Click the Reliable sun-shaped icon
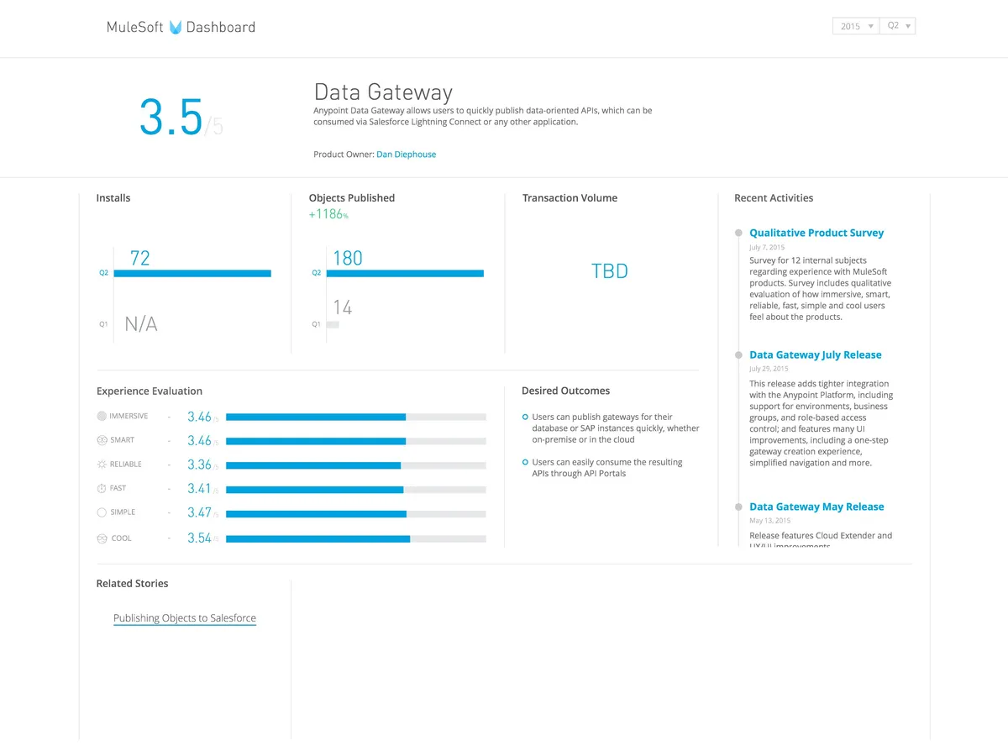This screenshot has height=756, width=1008. click(x=102, y=465)
